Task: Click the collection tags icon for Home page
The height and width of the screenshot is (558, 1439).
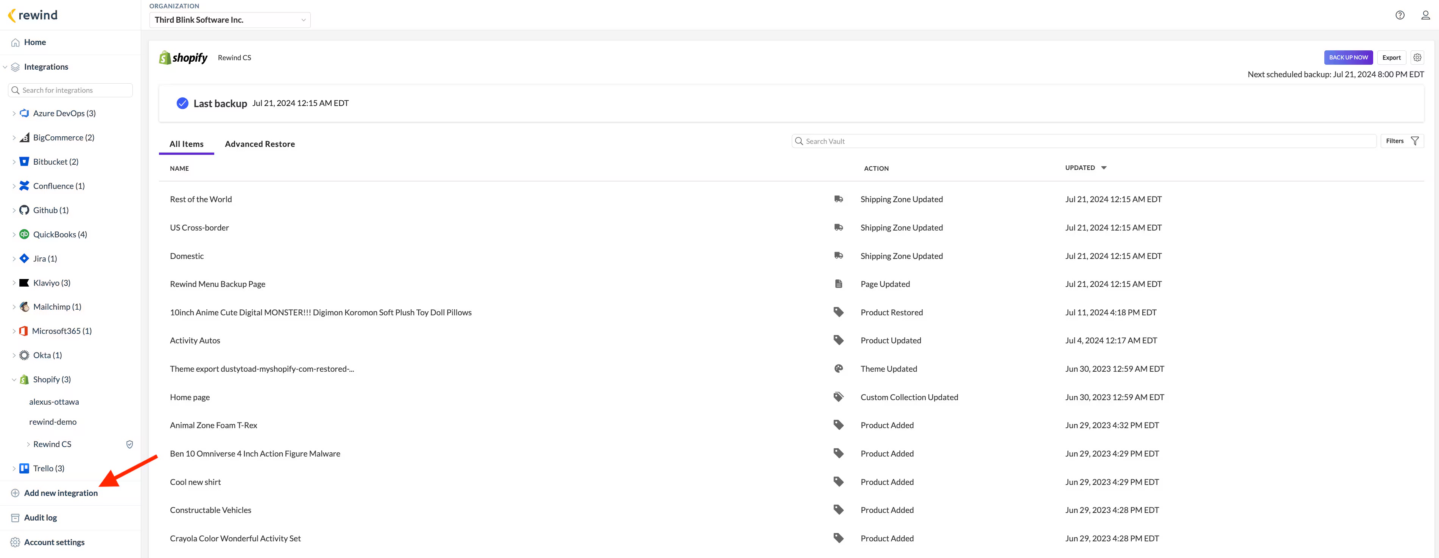Action: click(838, 397)
